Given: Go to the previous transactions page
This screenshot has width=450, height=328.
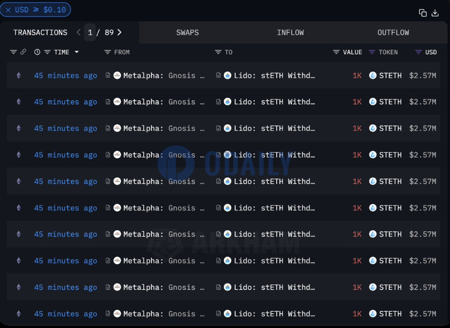Looking at the screenshot, I should 78,32.
